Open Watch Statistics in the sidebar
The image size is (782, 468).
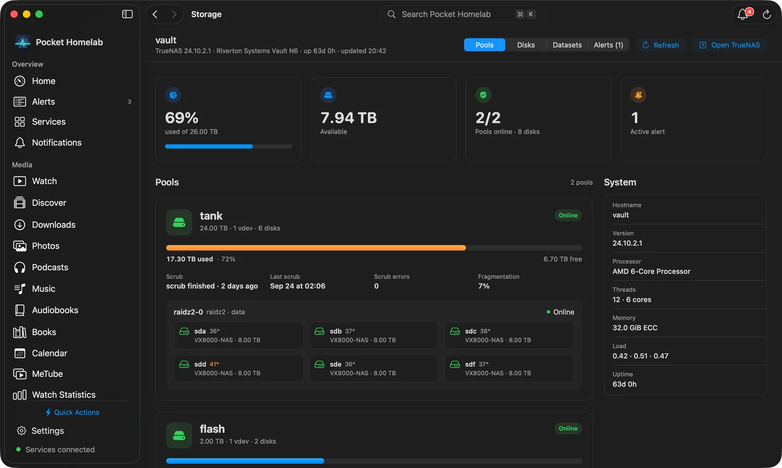[x=72, y=394]
